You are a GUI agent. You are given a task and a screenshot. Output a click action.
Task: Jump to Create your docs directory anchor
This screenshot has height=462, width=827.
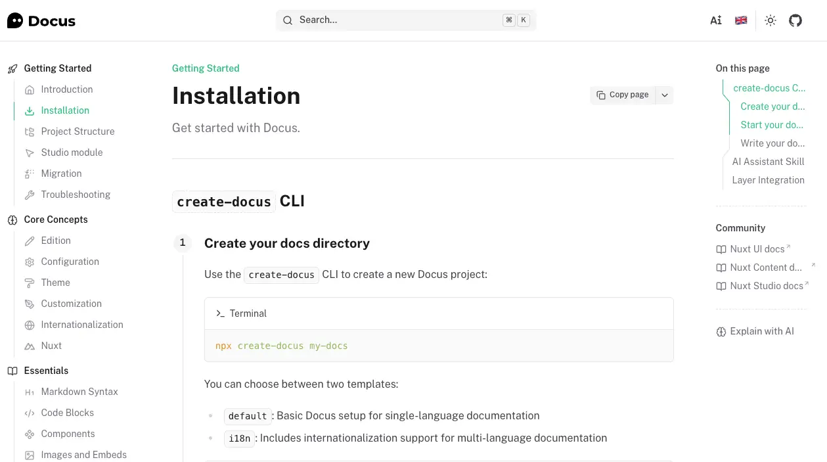(x=772, y=106)
